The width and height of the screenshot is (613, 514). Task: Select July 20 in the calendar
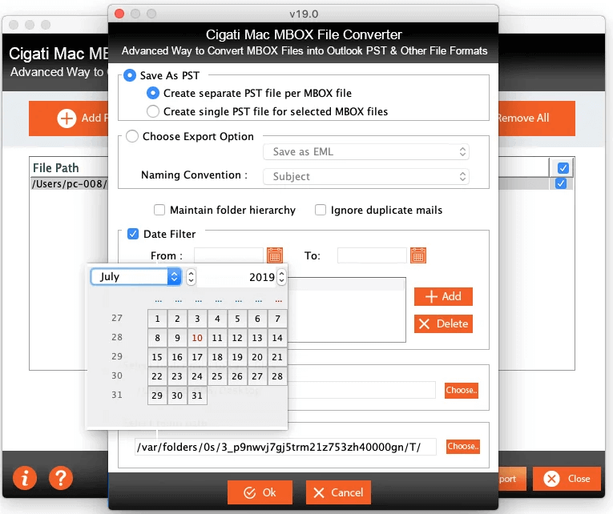pyautogui.click(x=257, y=357)
